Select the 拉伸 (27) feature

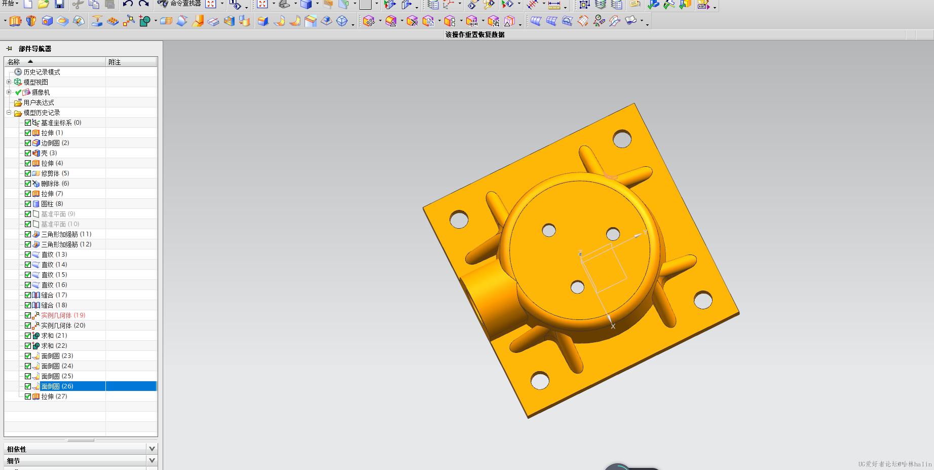coord(54,396)
